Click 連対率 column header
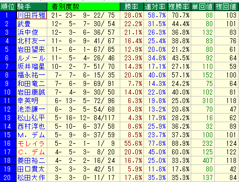Image resolution: width=239 pixels, height=182 pixels. [x=155, y=7]
